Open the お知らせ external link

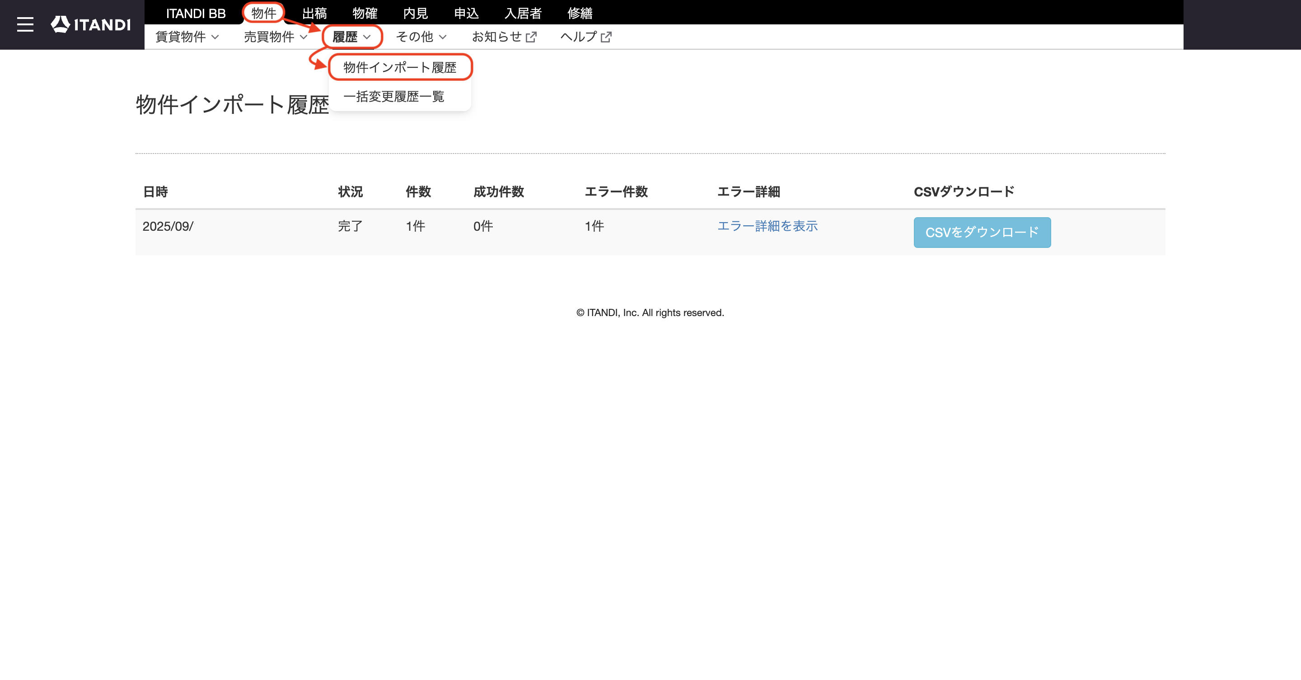click(504, 37)
